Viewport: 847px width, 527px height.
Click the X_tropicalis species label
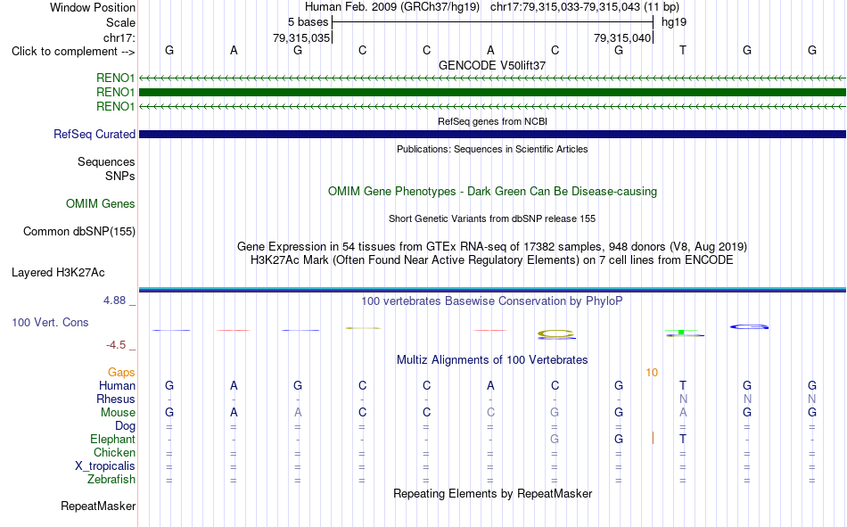[105, 466]
